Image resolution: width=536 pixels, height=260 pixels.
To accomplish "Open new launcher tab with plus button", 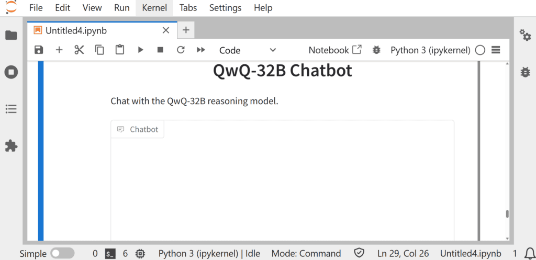I will pos(186,30).
